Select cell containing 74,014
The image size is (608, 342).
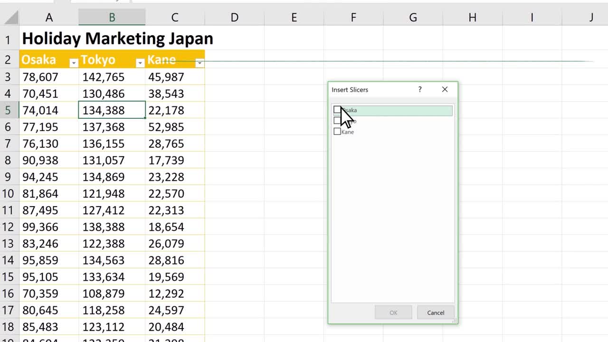pos(49,110)
